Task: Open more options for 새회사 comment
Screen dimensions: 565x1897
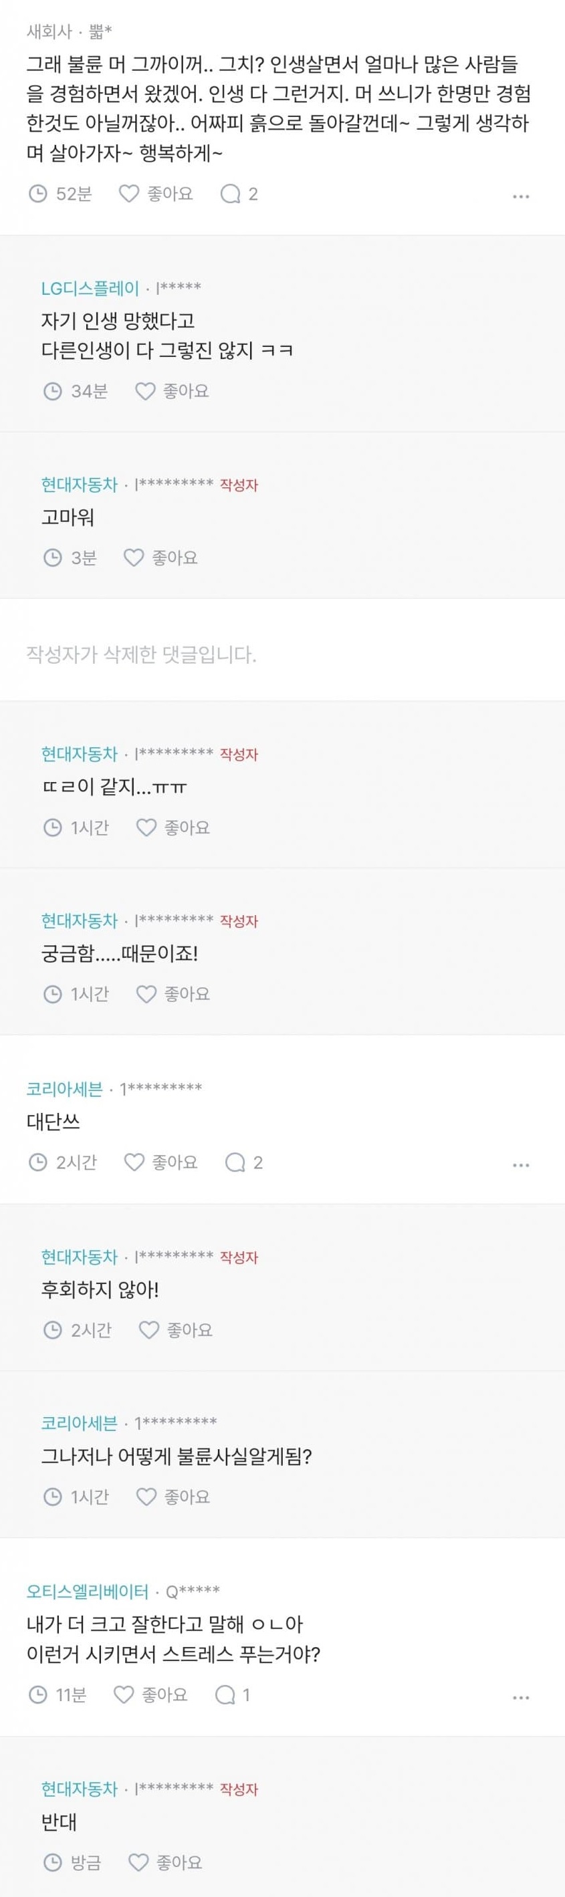Action: click(521, 197)
